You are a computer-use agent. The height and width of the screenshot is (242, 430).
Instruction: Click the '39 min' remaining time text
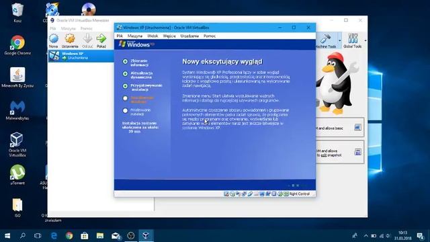pos(134,132)
